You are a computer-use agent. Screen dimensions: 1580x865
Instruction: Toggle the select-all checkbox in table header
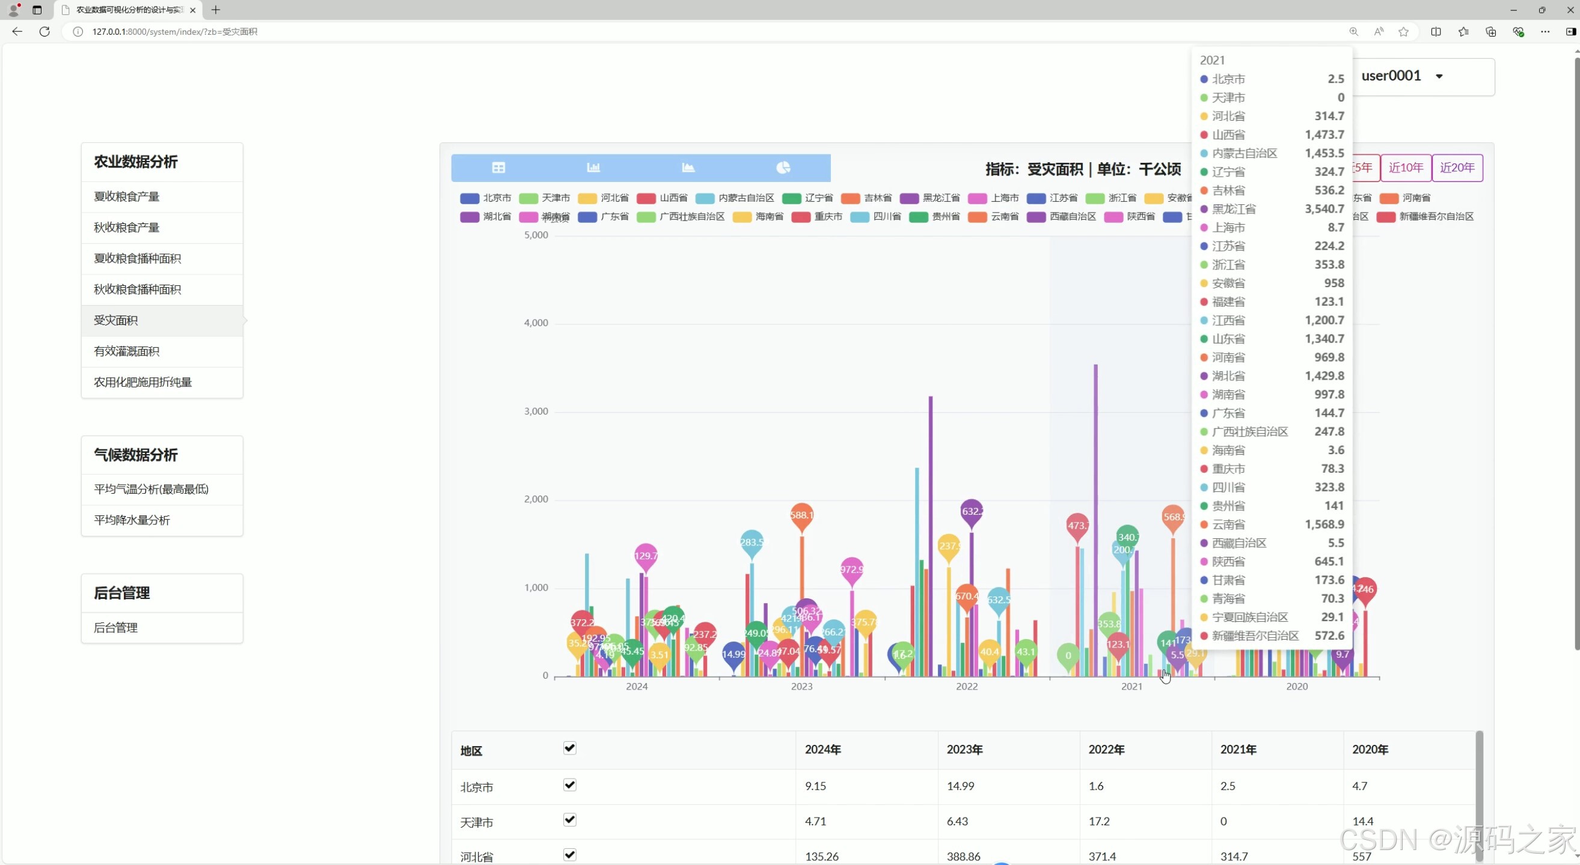[570, 748]
